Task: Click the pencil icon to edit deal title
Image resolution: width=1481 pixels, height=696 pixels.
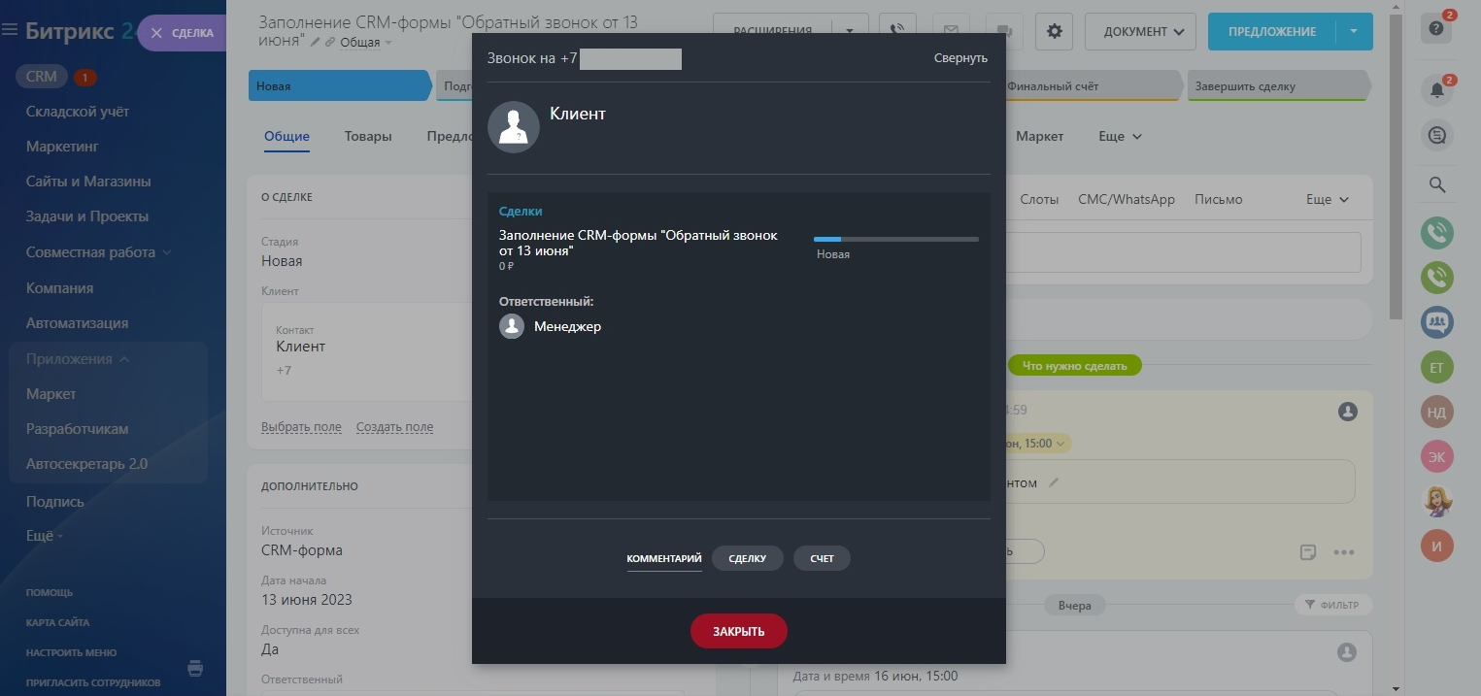Action: [x=315, y=42]
